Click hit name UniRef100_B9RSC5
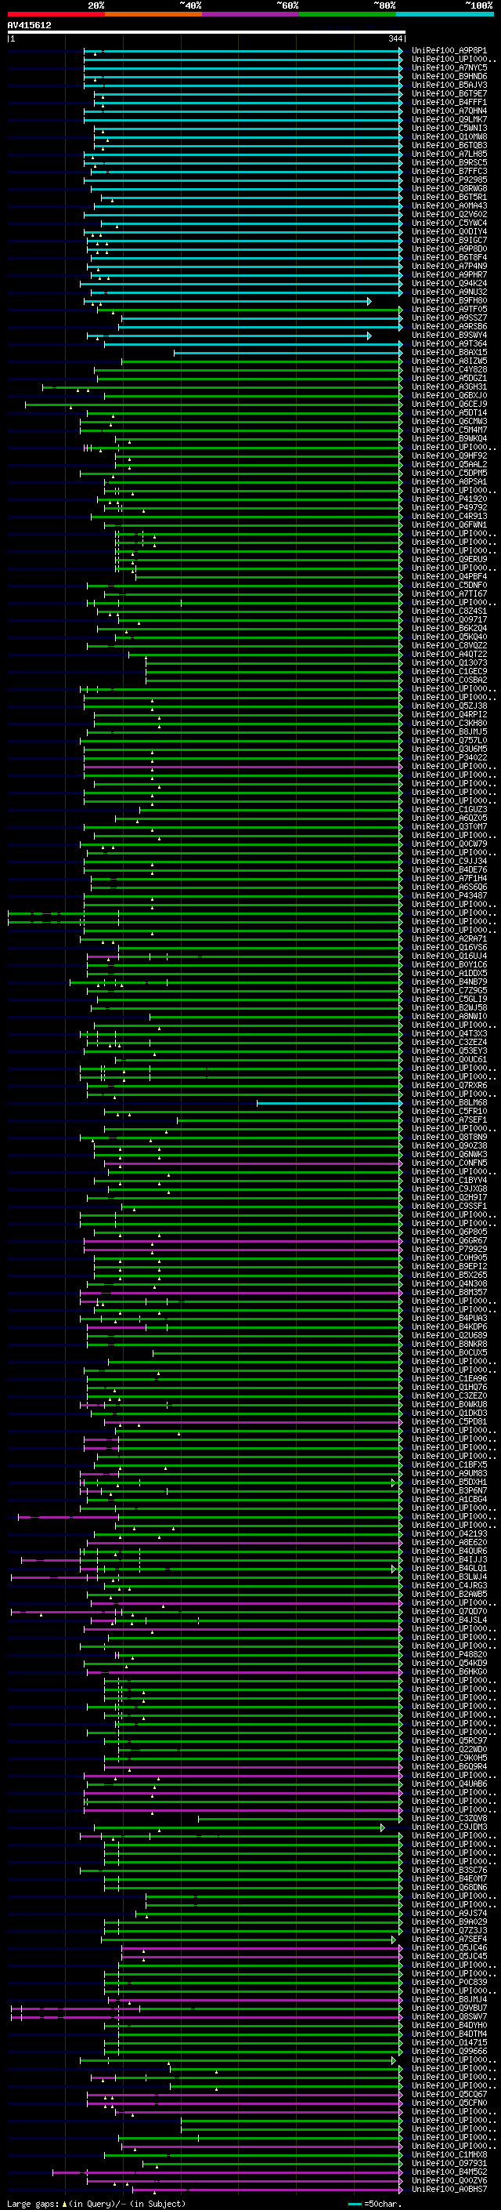This screenshot has height=2210, width=501. pyautogui.click(x=449, y=162)
